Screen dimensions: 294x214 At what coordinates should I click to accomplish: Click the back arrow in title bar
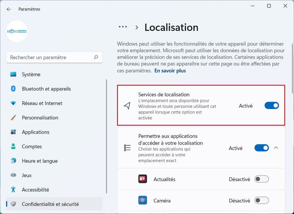tap(9, 9)
